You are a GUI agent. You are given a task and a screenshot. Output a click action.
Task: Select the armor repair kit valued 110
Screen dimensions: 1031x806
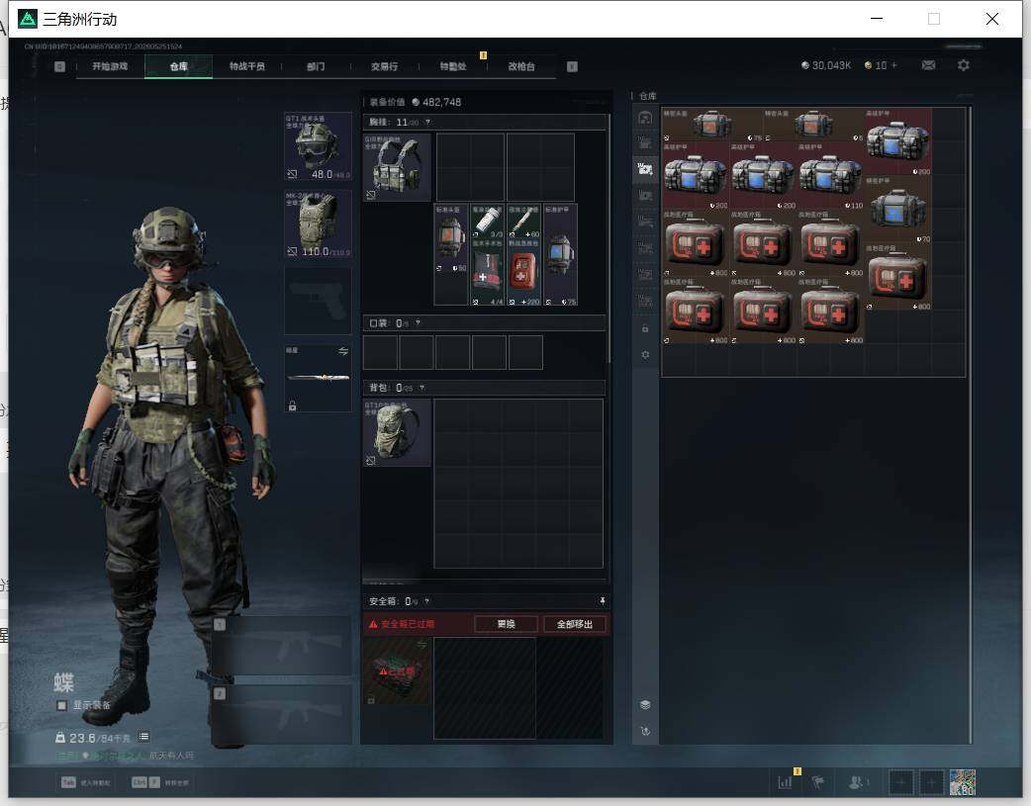[x=830, y=176]
